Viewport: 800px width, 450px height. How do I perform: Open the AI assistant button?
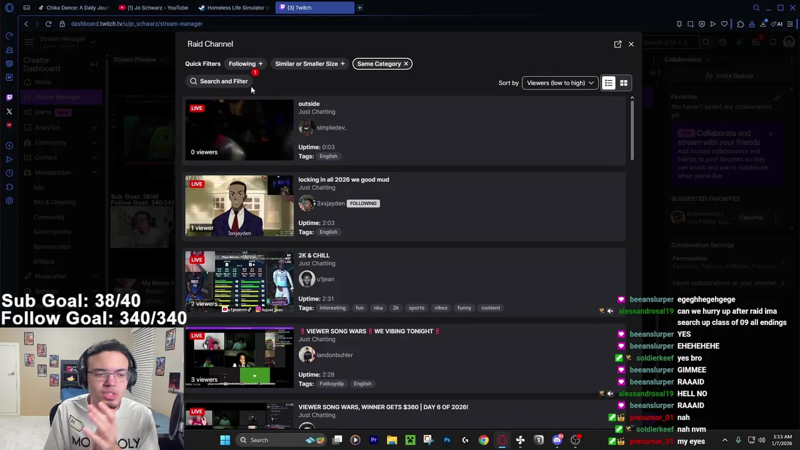point(777,24)
